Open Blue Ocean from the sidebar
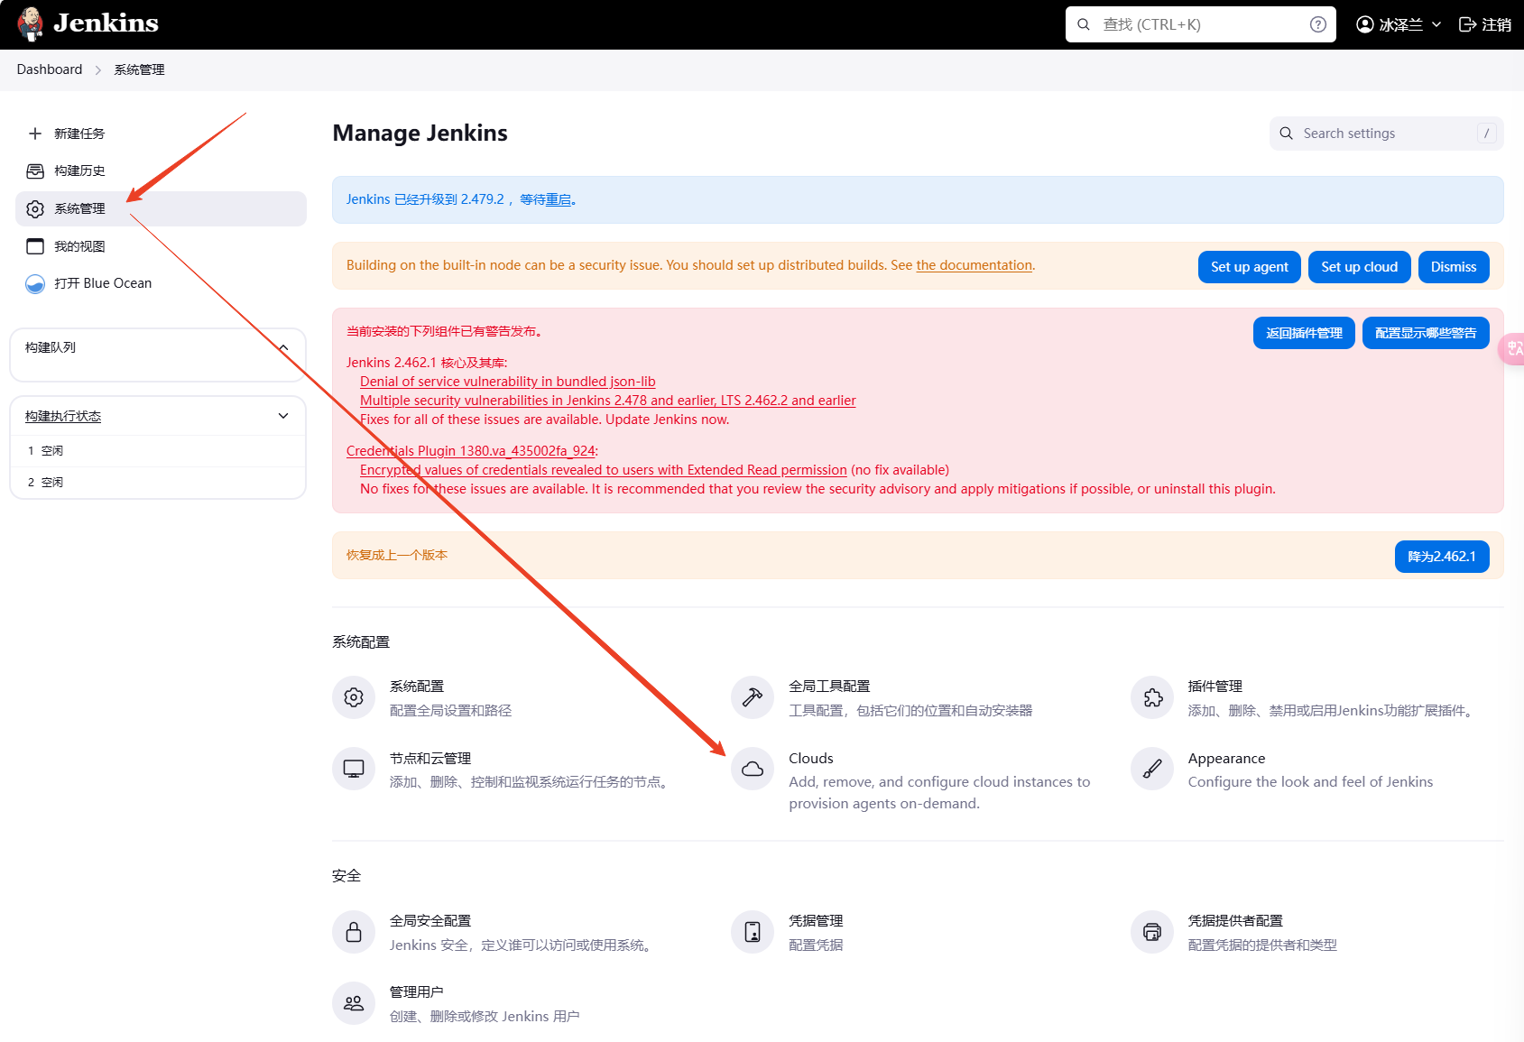 coord(102,283)
